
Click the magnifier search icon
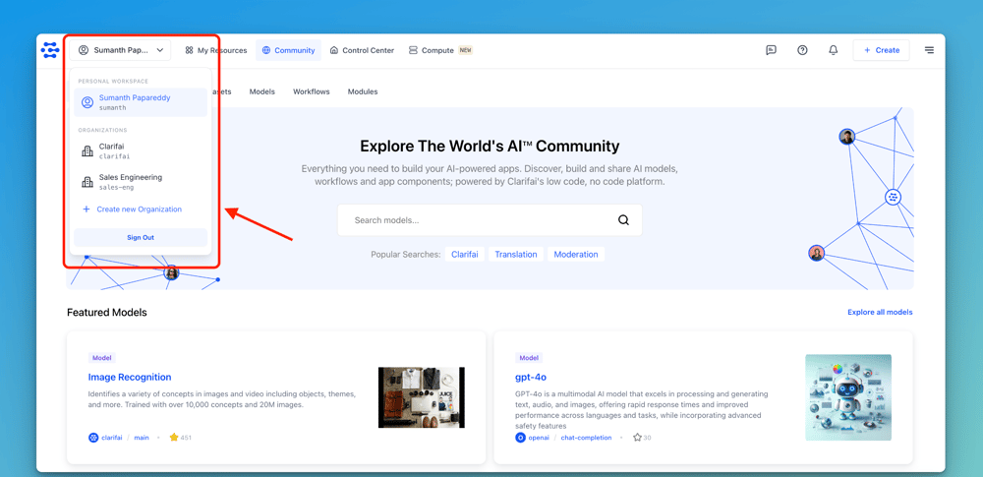(x=623, y=220)
